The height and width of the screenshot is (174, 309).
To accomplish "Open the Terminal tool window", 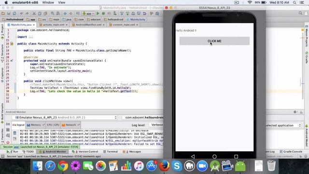I will pyautogui.click(x=111, y=152).
